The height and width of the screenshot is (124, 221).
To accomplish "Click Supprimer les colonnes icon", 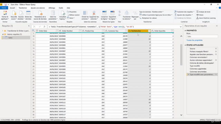I will tap(94, 13).
